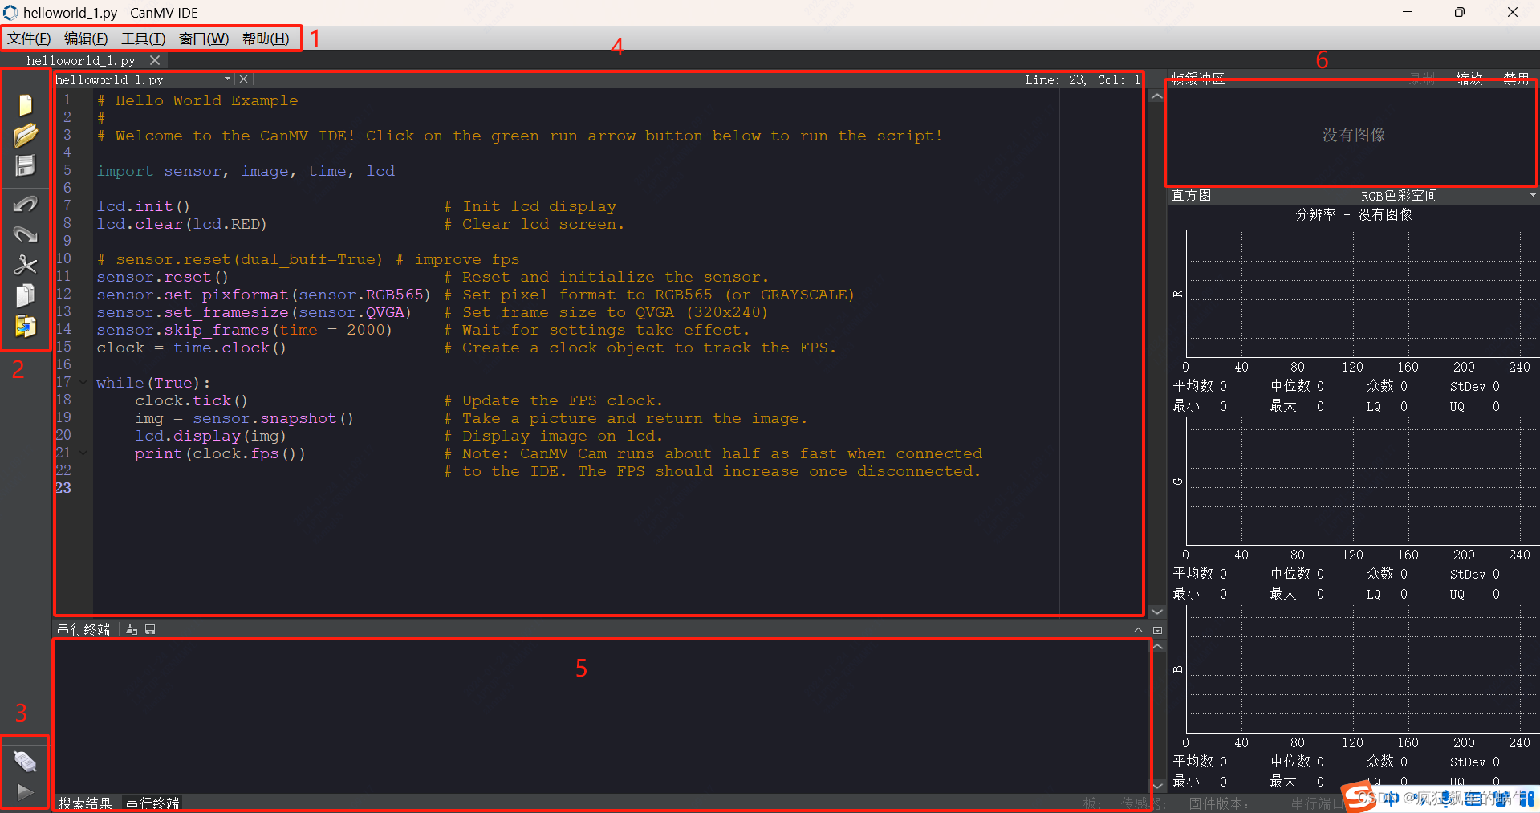Close the document via editor header X
Viewport: 1540px width, 813px height.
tap(244, 79)
